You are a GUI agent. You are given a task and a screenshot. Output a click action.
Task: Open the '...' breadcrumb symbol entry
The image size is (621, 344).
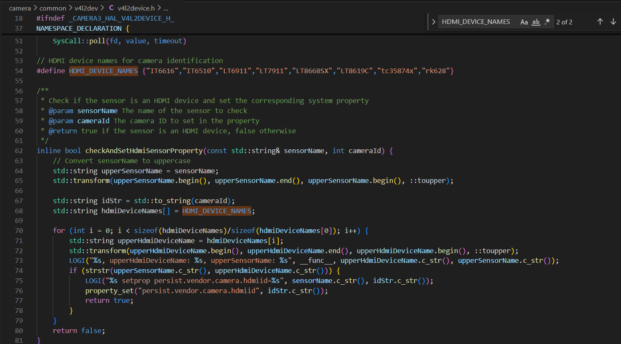(x=166, y=8)
